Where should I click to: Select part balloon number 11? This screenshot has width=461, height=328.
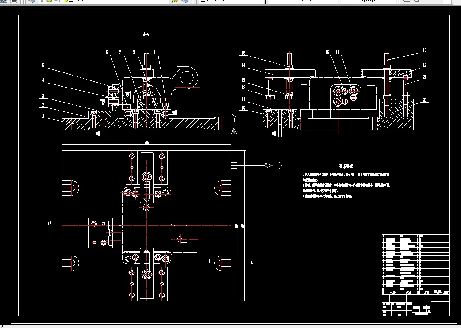pos(243,99)
